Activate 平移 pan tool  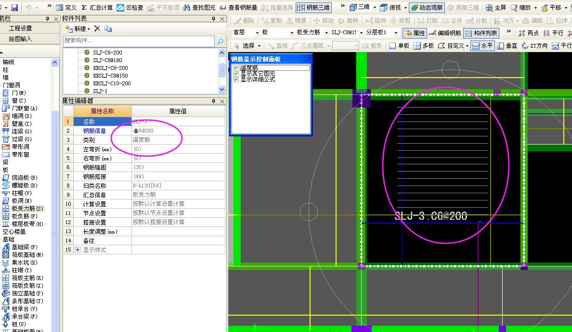(x=552, y=7)
